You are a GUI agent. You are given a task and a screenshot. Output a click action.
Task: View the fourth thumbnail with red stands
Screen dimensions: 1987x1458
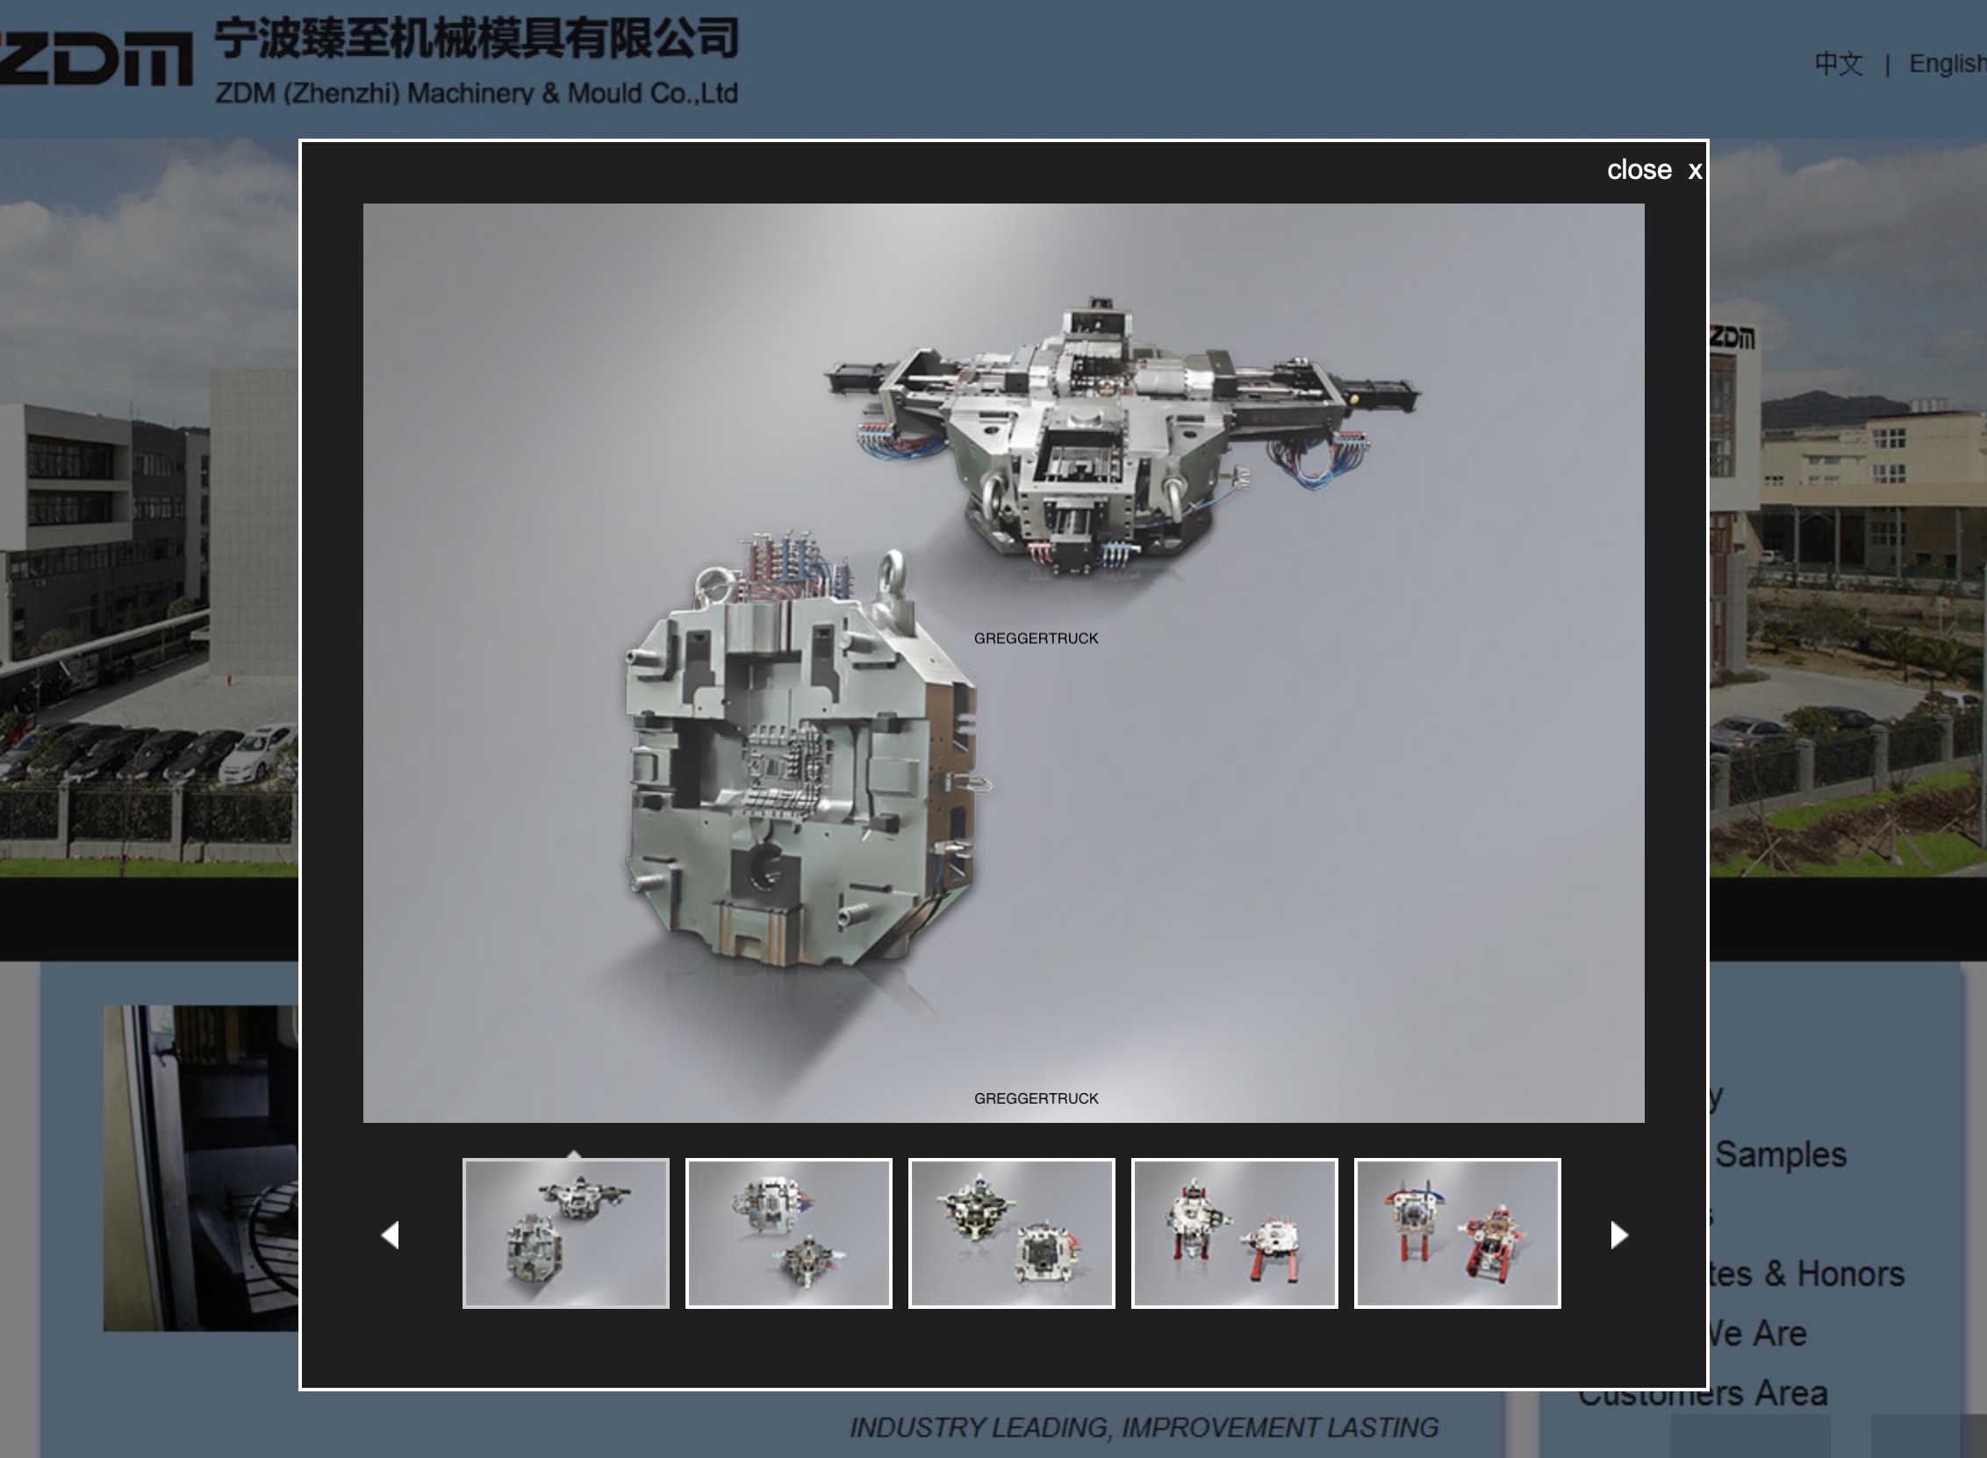[1234, 1233]
